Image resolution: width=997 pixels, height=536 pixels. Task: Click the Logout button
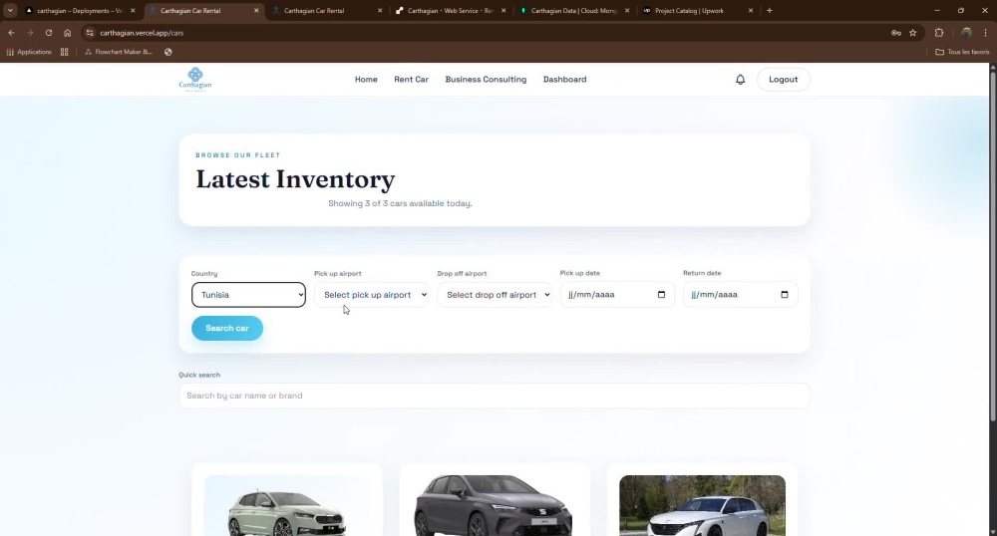click(784, 80)
